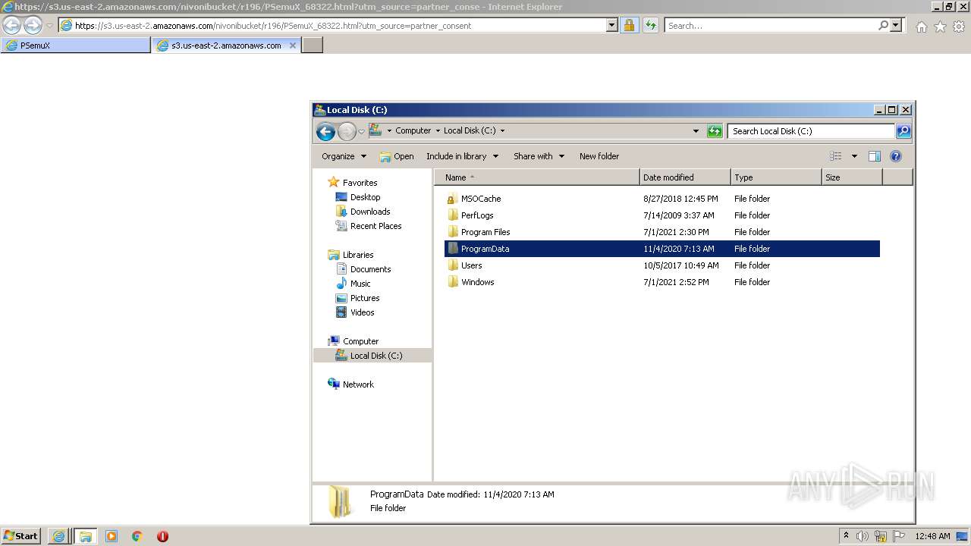Sort by Type column header
This screenshot has height=546, width=971.
click(776, 177)
